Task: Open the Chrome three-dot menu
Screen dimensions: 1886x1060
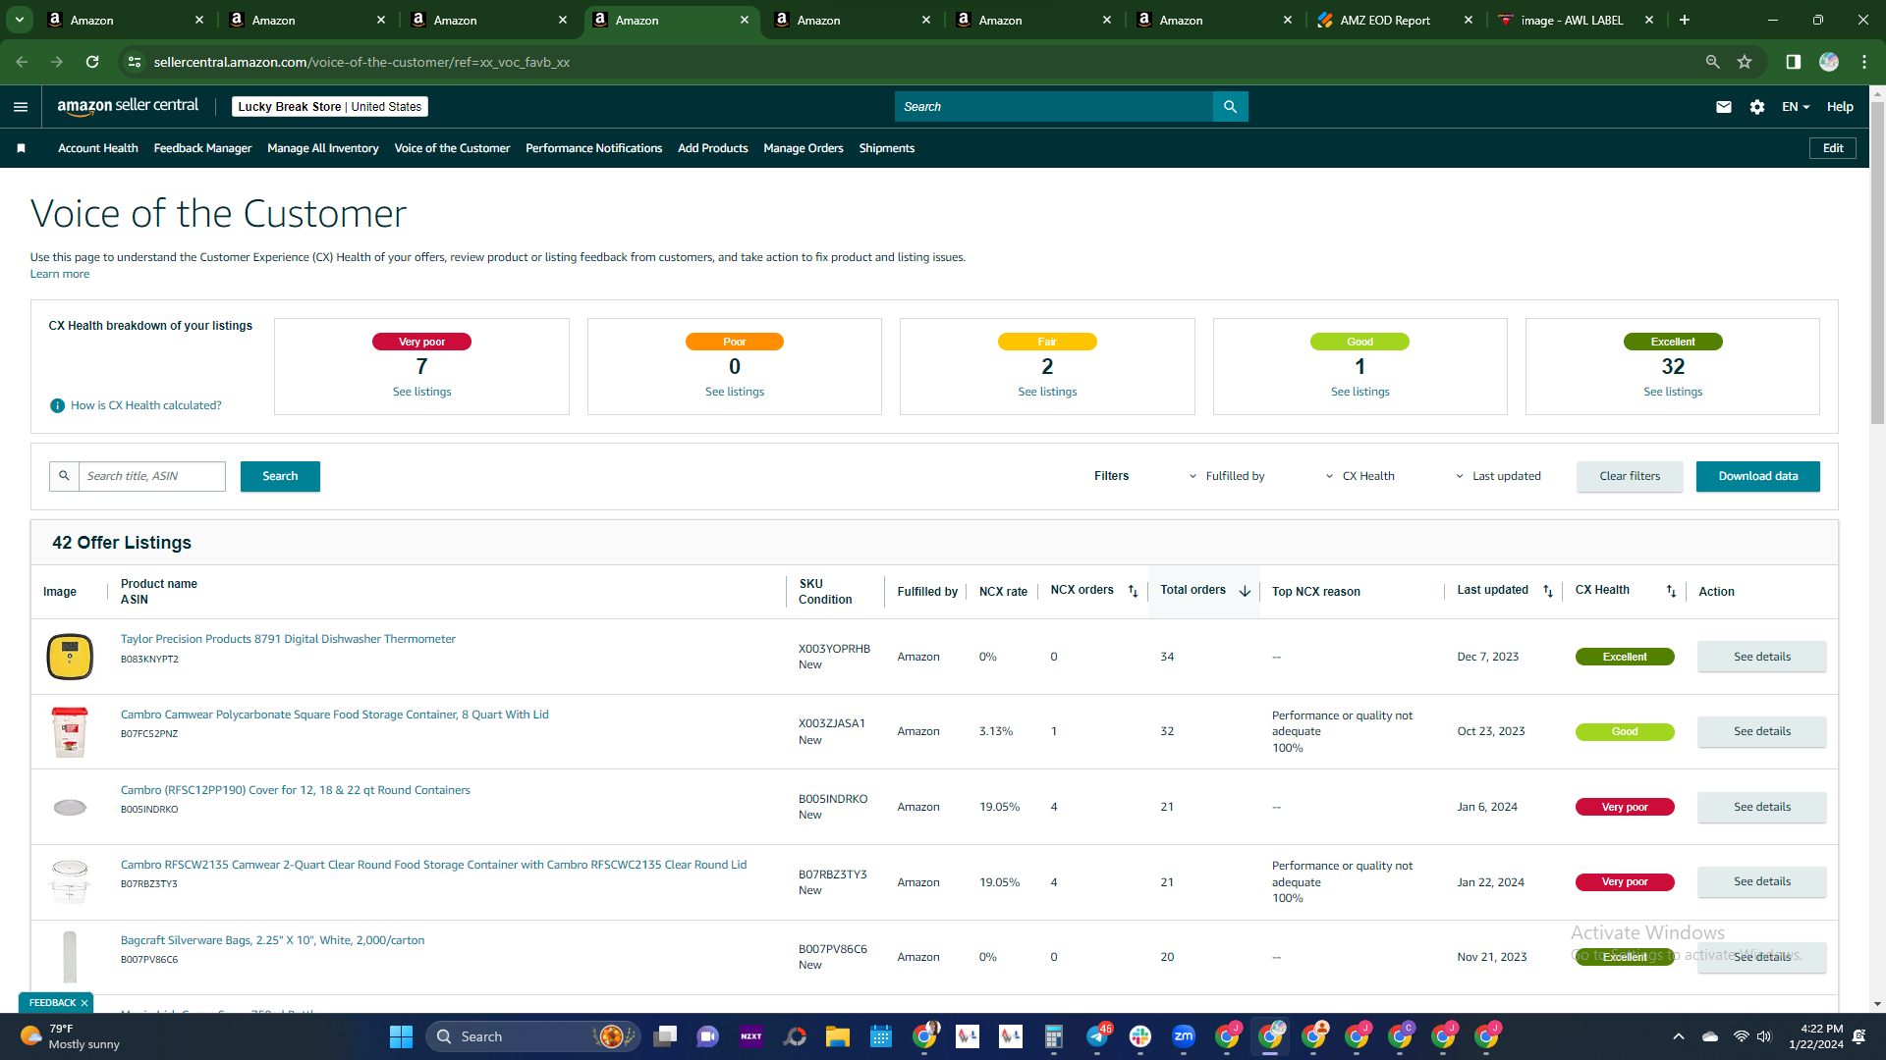Action: (1864, 62)
